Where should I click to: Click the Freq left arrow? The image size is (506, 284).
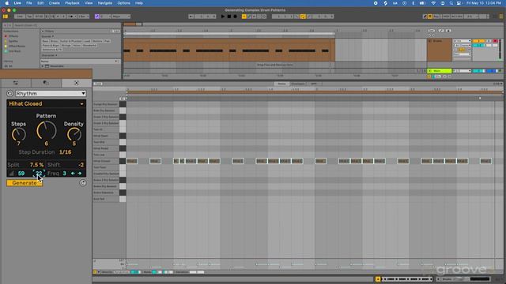pyautogui.click(x=73, y=174)
